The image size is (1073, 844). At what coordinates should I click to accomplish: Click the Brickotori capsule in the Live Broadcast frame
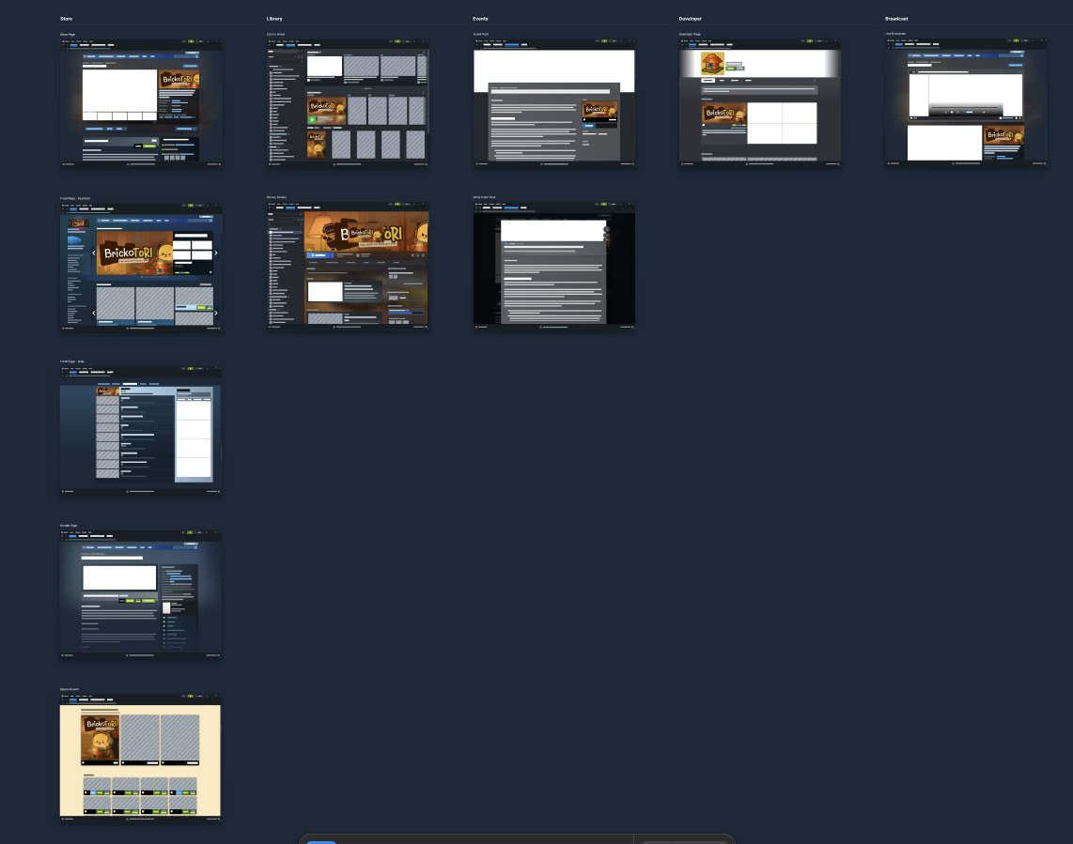[x=1003, y=135]
